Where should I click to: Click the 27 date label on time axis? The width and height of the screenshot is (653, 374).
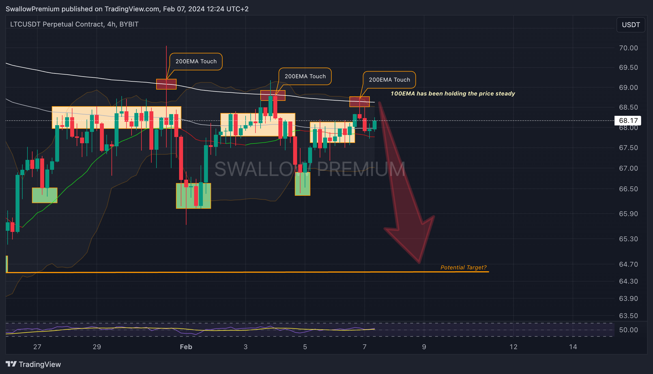pos(37,347)
